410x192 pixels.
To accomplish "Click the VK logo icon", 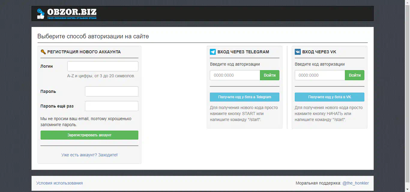I will 298,52.
